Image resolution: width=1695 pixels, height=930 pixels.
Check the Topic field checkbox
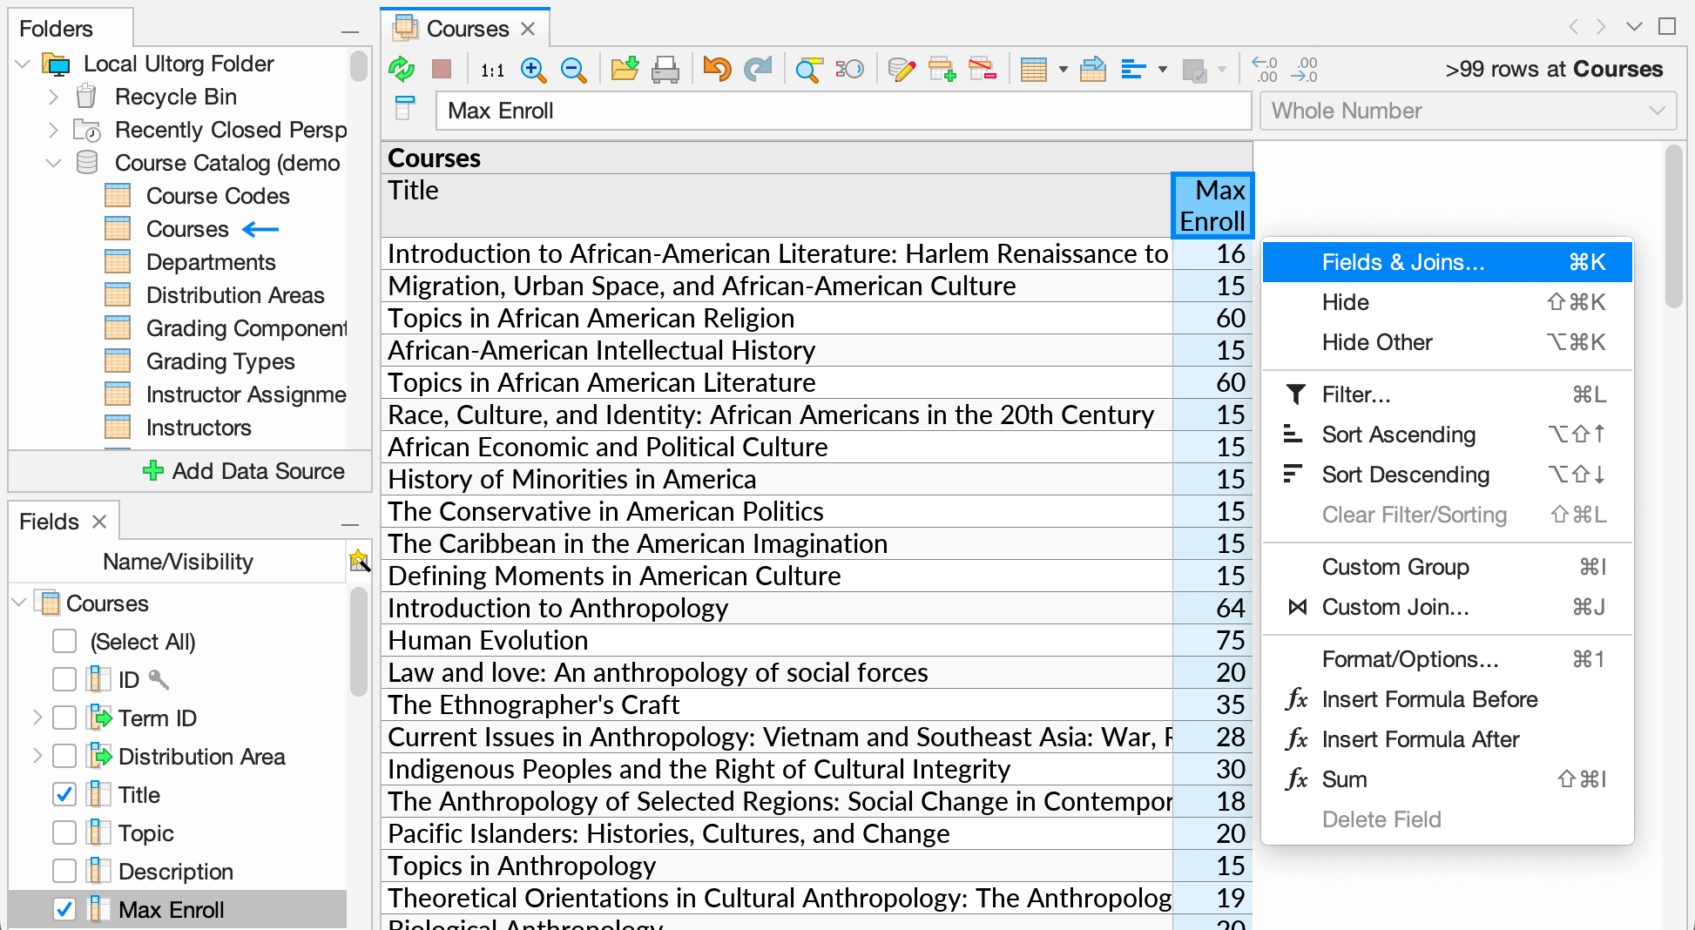(x=64, y=832)
